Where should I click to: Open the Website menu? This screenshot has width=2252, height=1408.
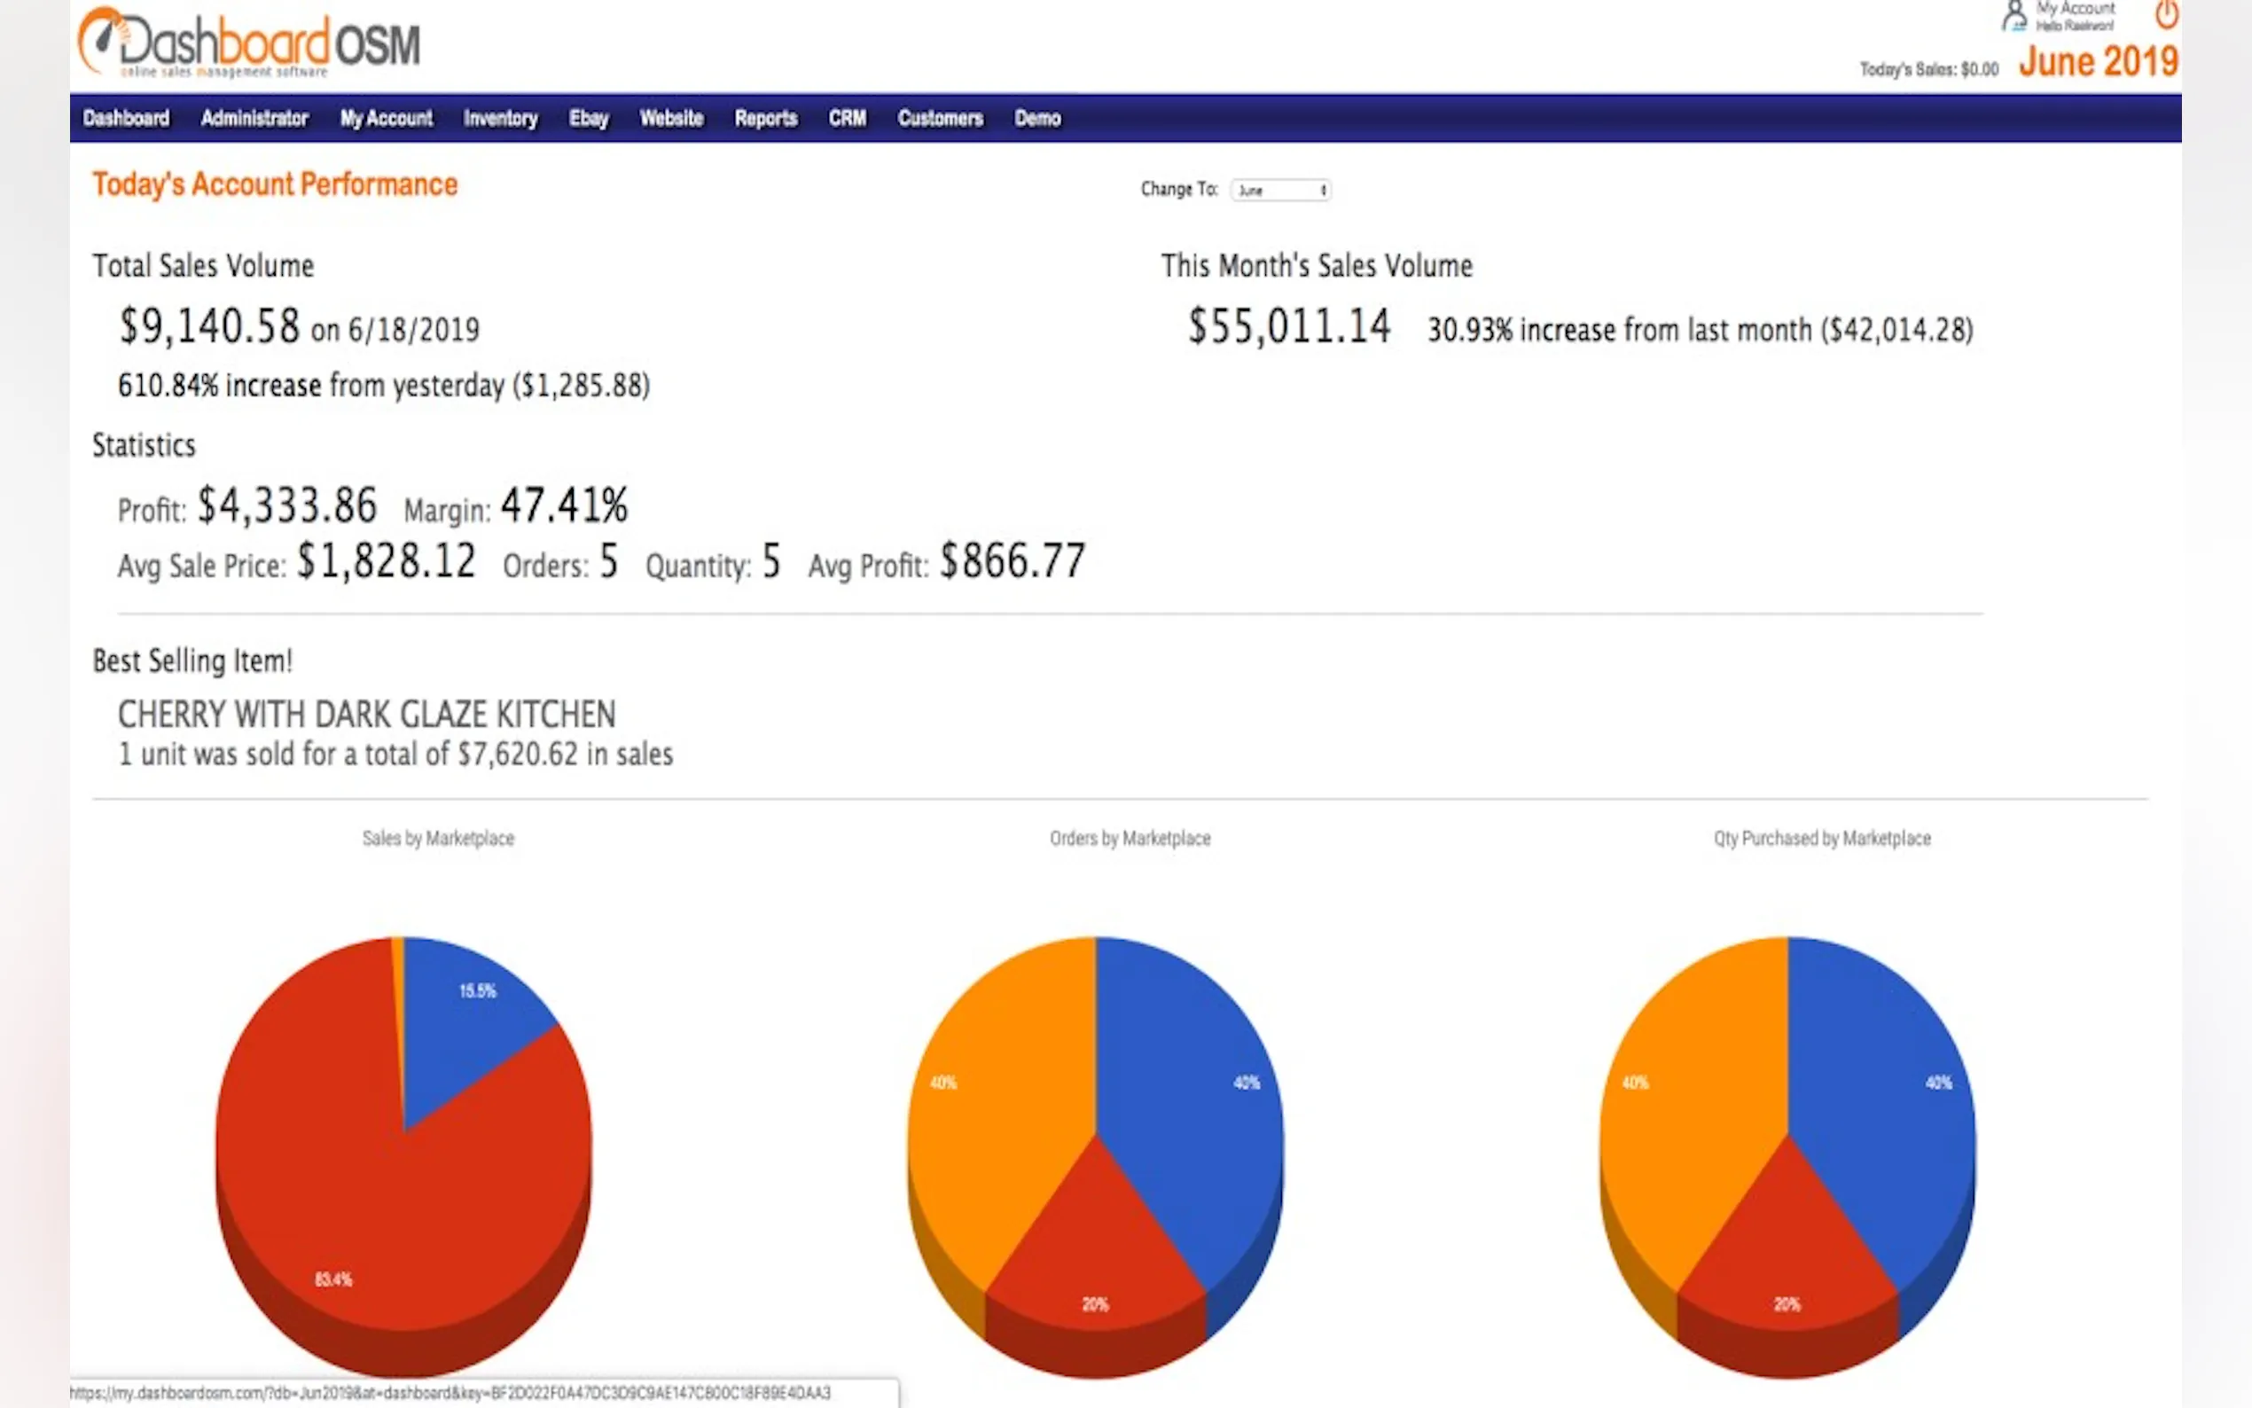click(671, 118)
